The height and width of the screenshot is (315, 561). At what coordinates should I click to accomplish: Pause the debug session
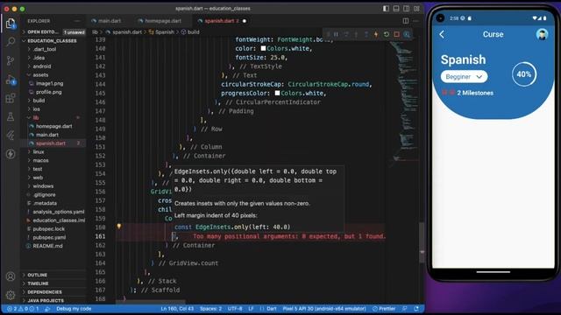click(x=336, y=34)
